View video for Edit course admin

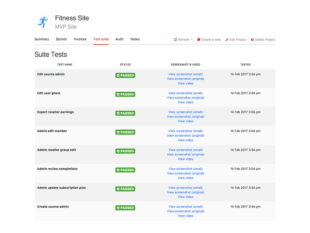tap(185, 83)
